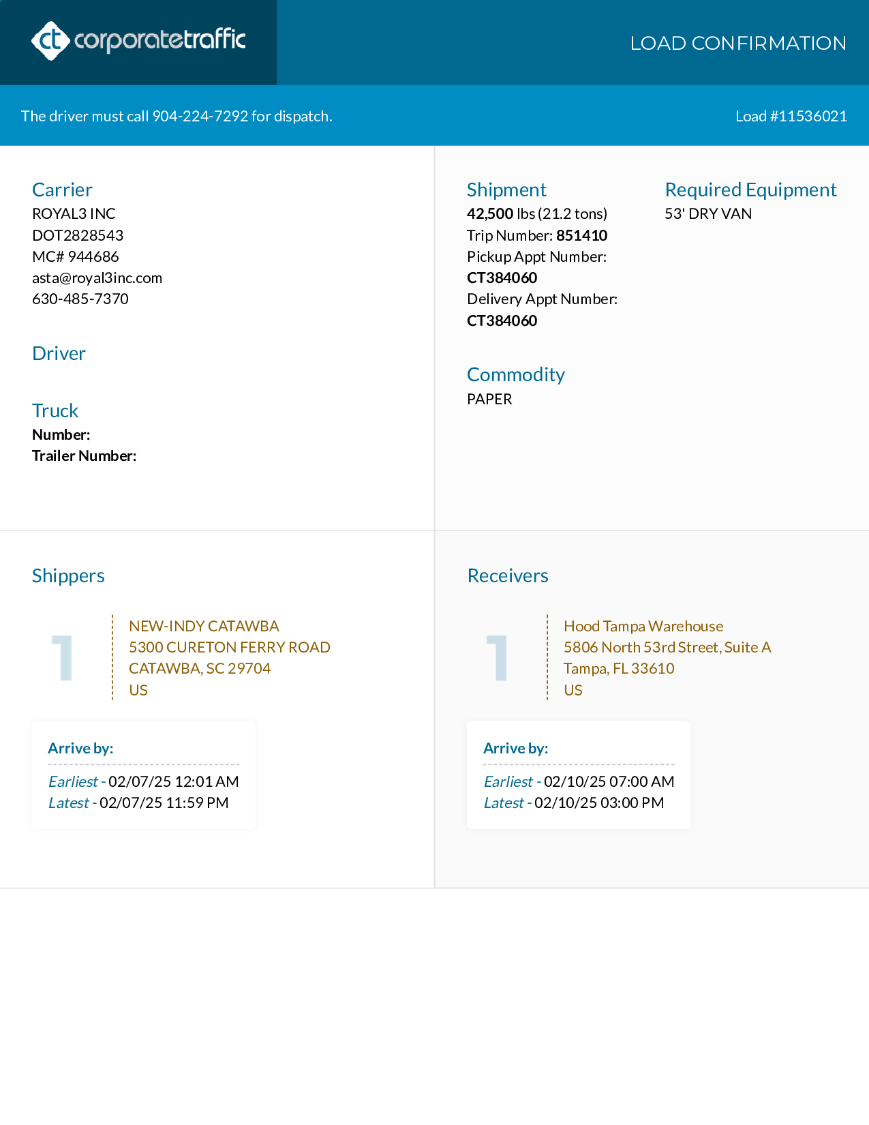The width and height of the screenshot is (869, 1125).
Task: Click receiver Arrive by: label
Action: click(515, 748)
